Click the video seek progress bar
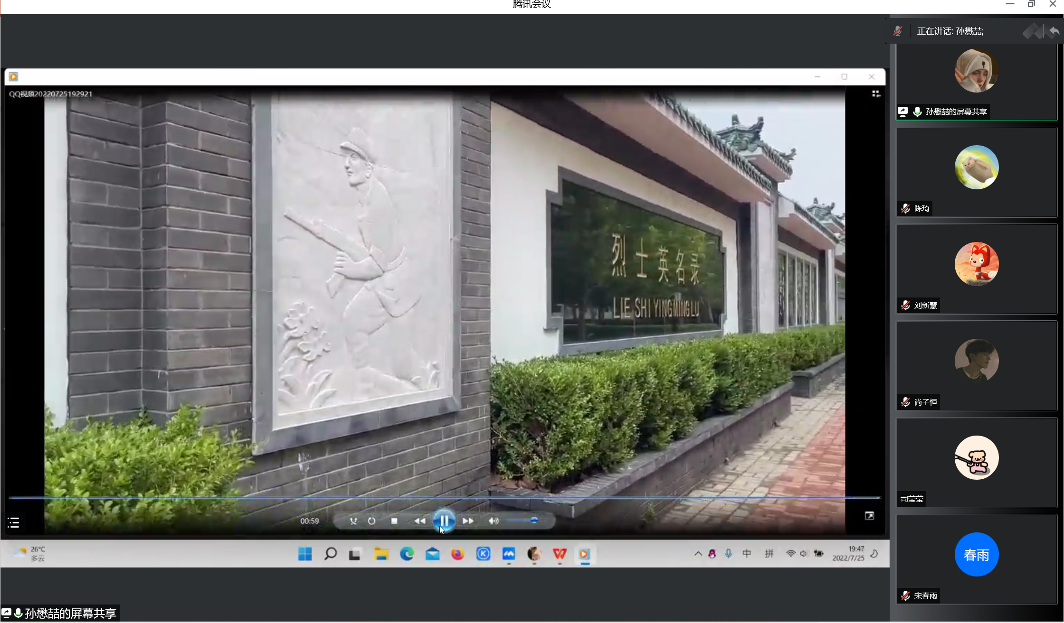 444,498
